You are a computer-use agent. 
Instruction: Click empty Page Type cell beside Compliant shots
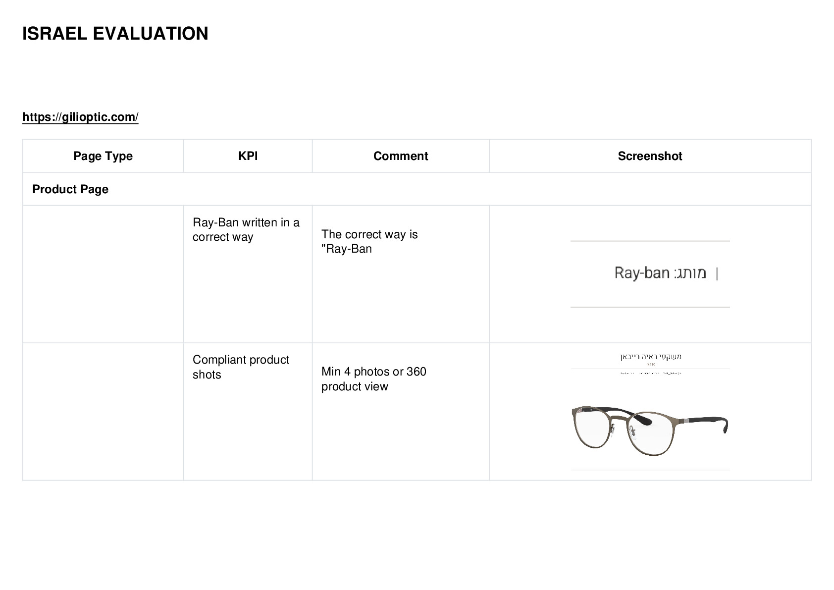[x=103, y=411]
